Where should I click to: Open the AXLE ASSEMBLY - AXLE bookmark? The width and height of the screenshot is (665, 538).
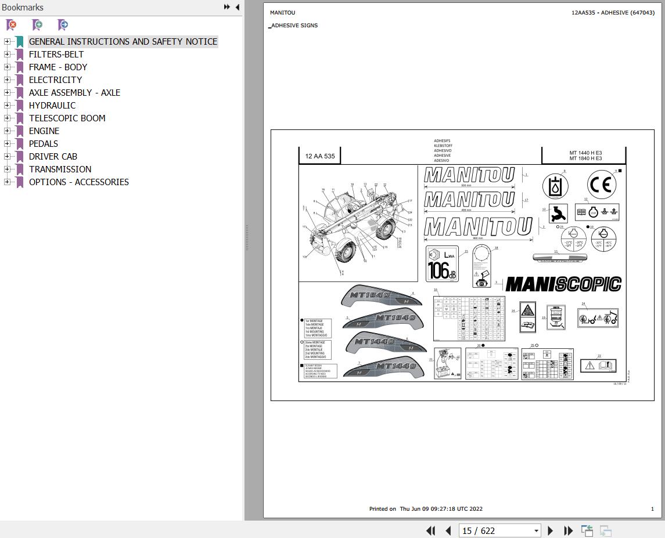(x=74, y=92)
